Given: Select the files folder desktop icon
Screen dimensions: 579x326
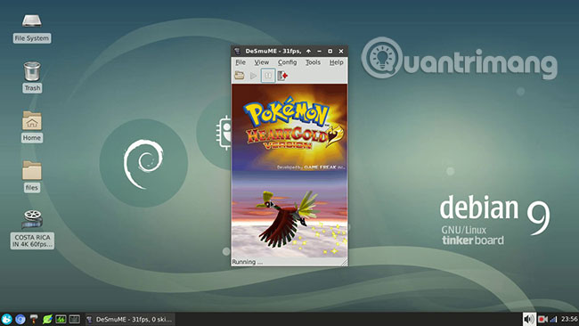Looking at the screenshot, I should pos(32,170).
